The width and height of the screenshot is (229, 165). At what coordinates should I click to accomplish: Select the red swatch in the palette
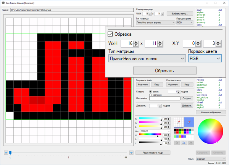point(177,133)
